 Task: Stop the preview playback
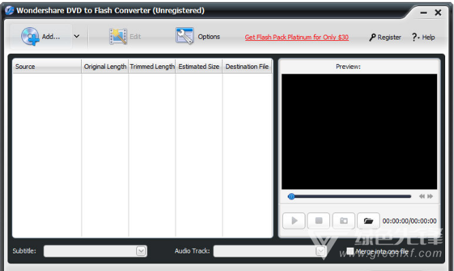[318, 221]
